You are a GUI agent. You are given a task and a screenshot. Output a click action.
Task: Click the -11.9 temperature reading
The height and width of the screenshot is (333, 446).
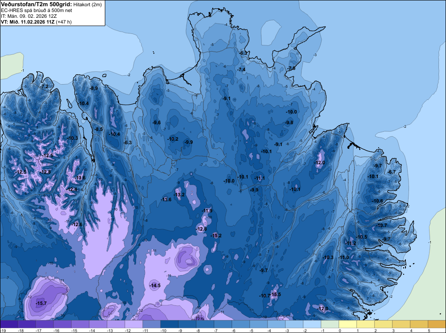pos(207,211)
